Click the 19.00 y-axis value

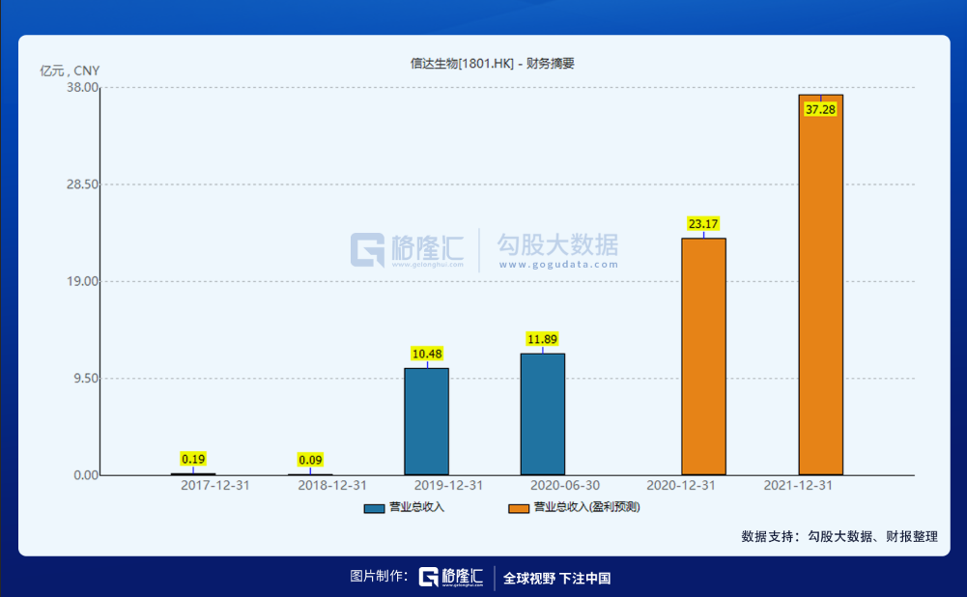click(x=83, y=281)
